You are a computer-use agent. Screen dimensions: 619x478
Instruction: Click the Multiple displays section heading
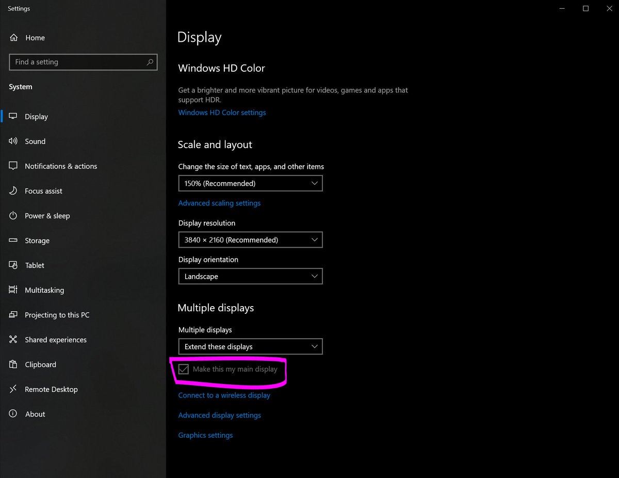216,308
